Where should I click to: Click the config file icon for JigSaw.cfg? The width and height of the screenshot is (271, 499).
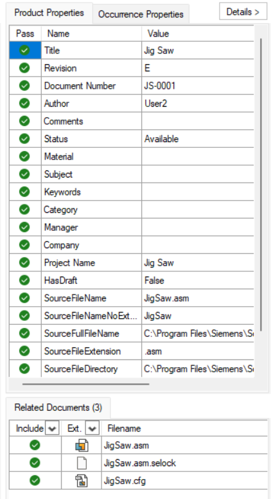pos(82,480)
